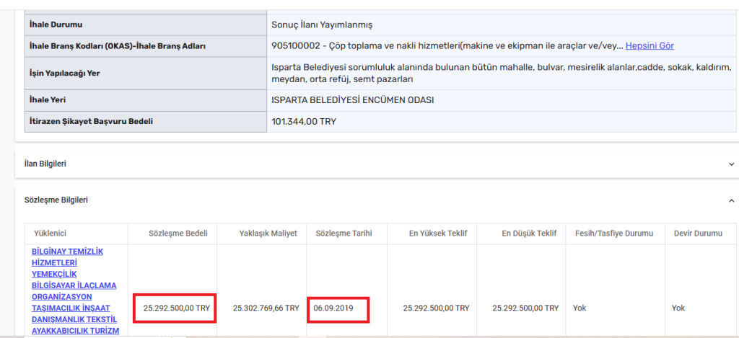
Task: Open BİLGİNAY TEMİZLİK HİZMETLERİ contractor link
Action: (x=74, y=291)
